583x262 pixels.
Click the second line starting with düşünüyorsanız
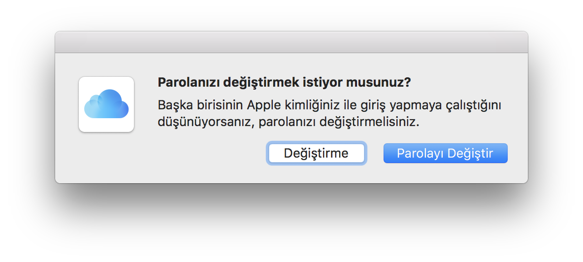coord(288,122)
